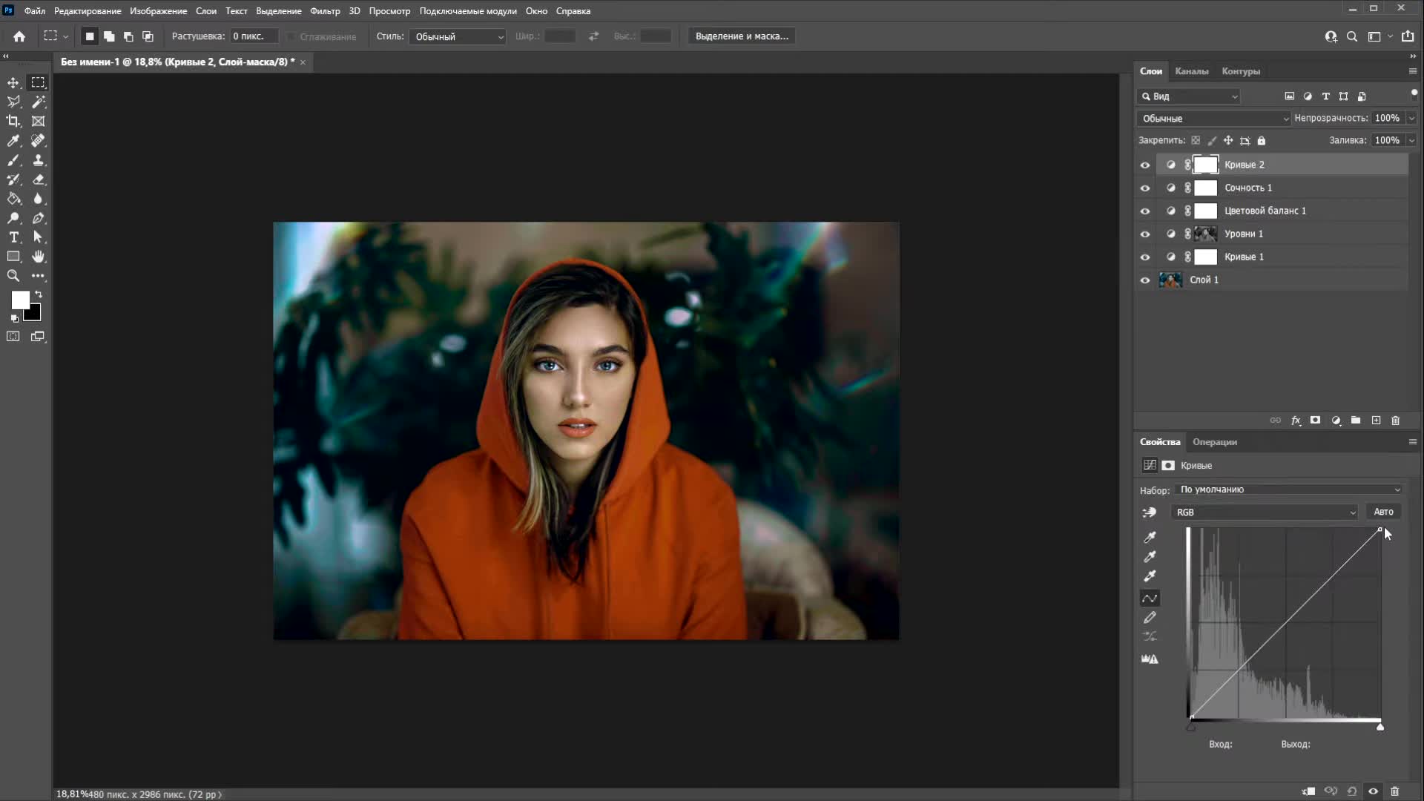Click the foreground color swatch

click(x=20, y=300)
